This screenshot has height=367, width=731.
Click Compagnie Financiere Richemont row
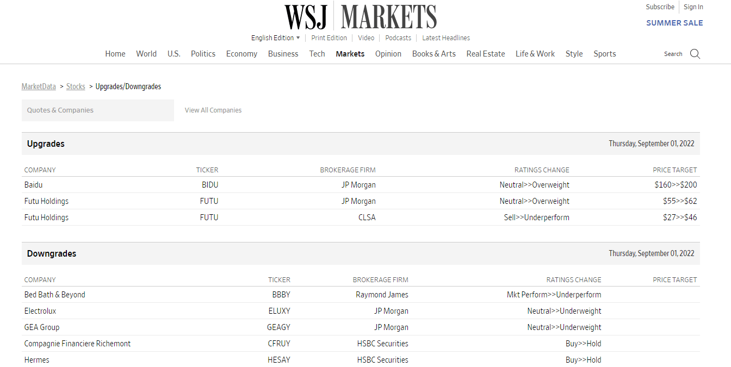click(x=361, y=344)
